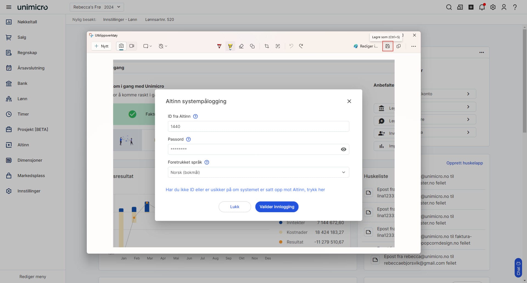Switch to screenshot camera mode
This screenshot has width=527, height=283.
(121, 46)
